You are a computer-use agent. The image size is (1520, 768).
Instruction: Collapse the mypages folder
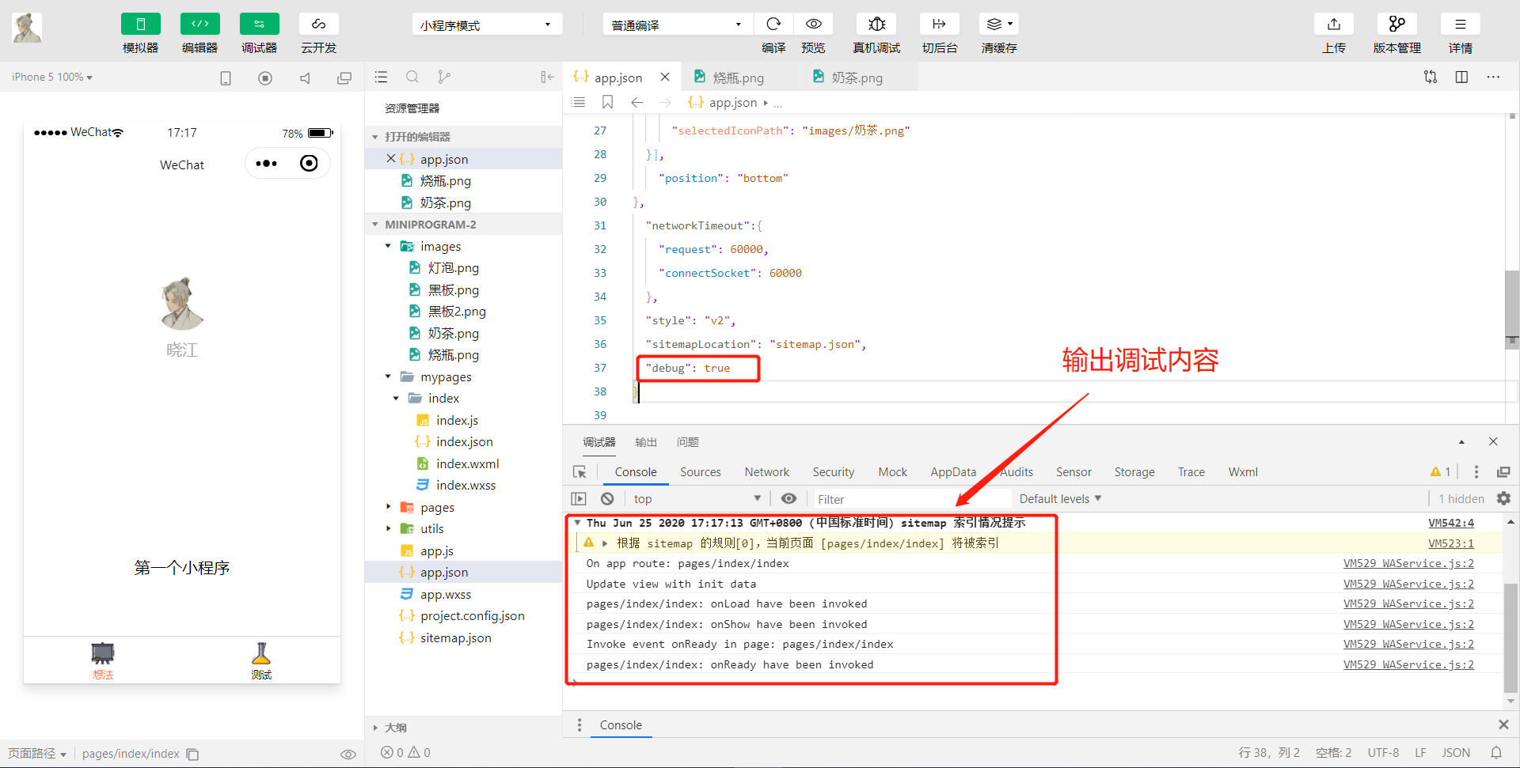(388, 376)
